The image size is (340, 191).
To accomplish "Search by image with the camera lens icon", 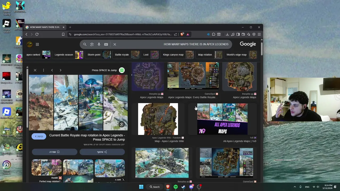I will click(x=92, y=44).
